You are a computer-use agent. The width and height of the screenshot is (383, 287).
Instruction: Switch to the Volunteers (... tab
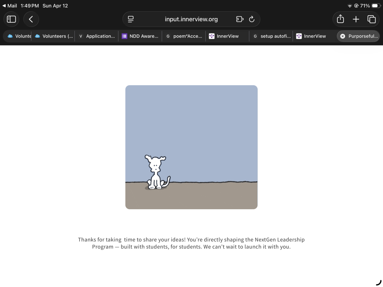pyautogui.click(x=54, y=36)
